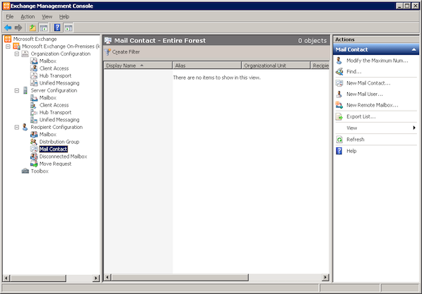Click Create Filter link
Screen dimensions: 422x294
coord(126,51)
